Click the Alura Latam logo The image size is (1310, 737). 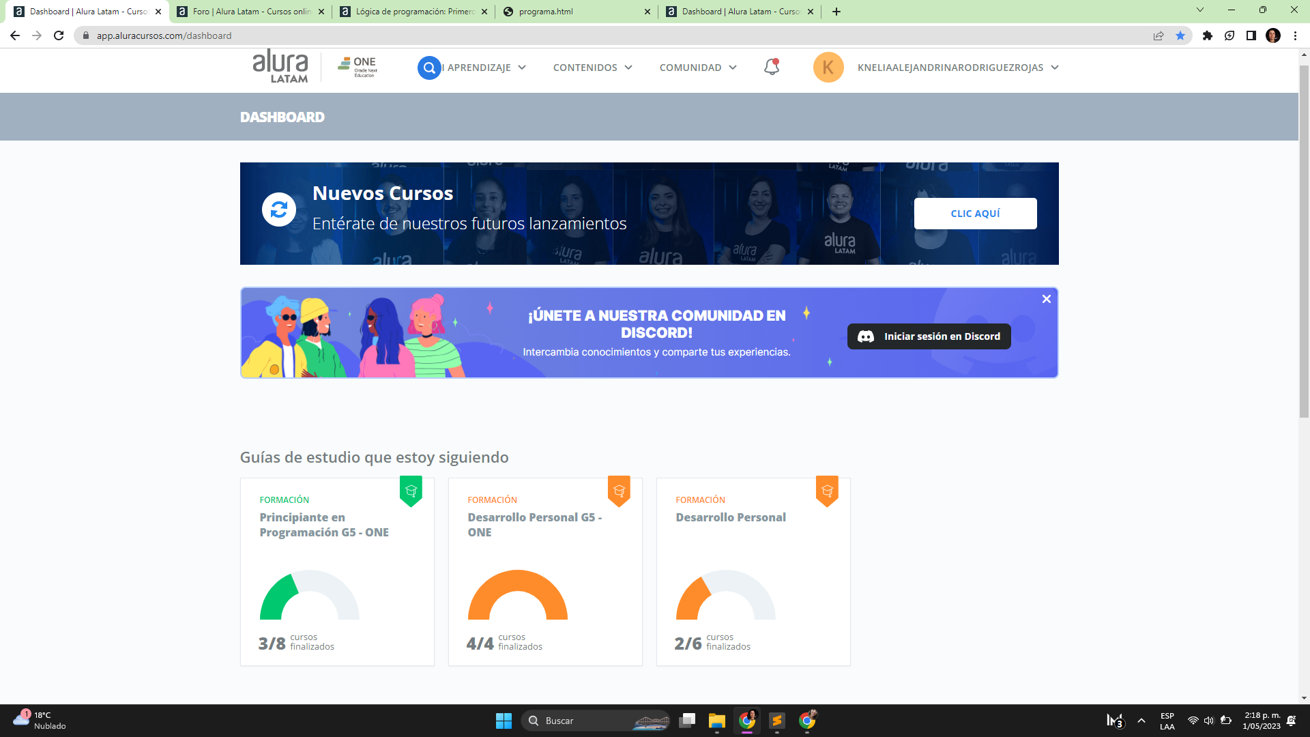280,66
